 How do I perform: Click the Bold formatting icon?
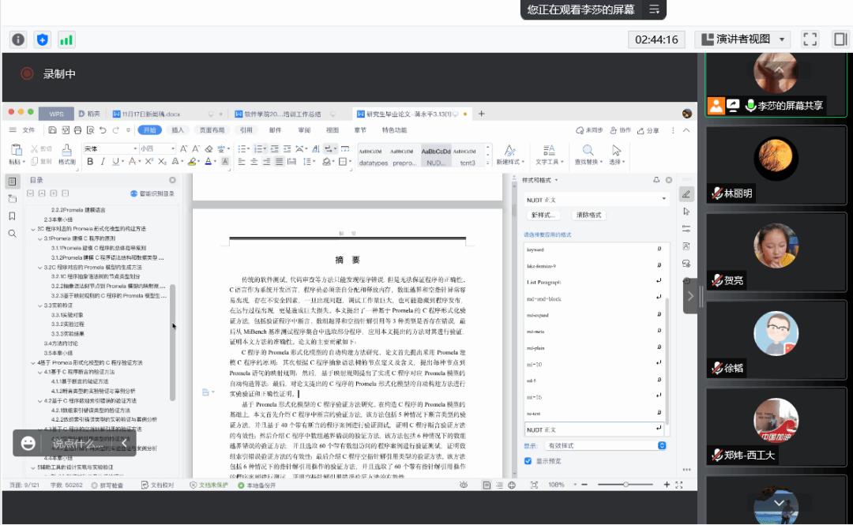(90, 162)
